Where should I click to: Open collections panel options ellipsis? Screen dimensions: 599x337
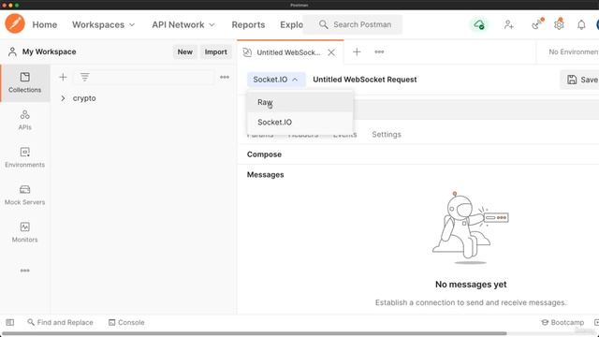225,77
